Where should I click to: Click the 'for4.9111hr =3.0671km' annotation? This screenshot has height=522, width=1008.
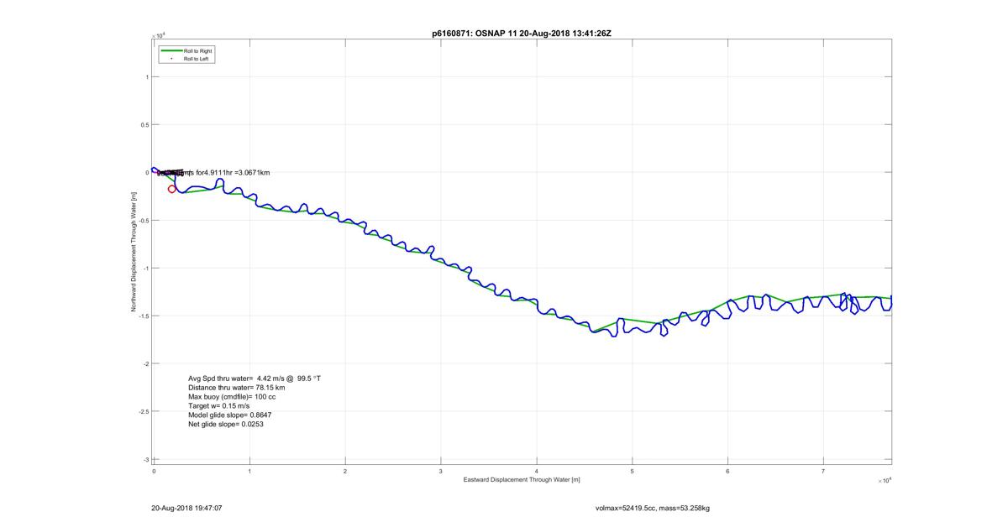point(231,172)
